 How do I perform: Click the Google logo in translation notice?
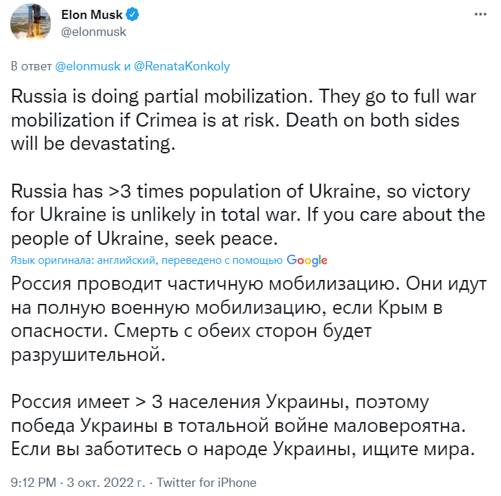click(x=307, y=260)
